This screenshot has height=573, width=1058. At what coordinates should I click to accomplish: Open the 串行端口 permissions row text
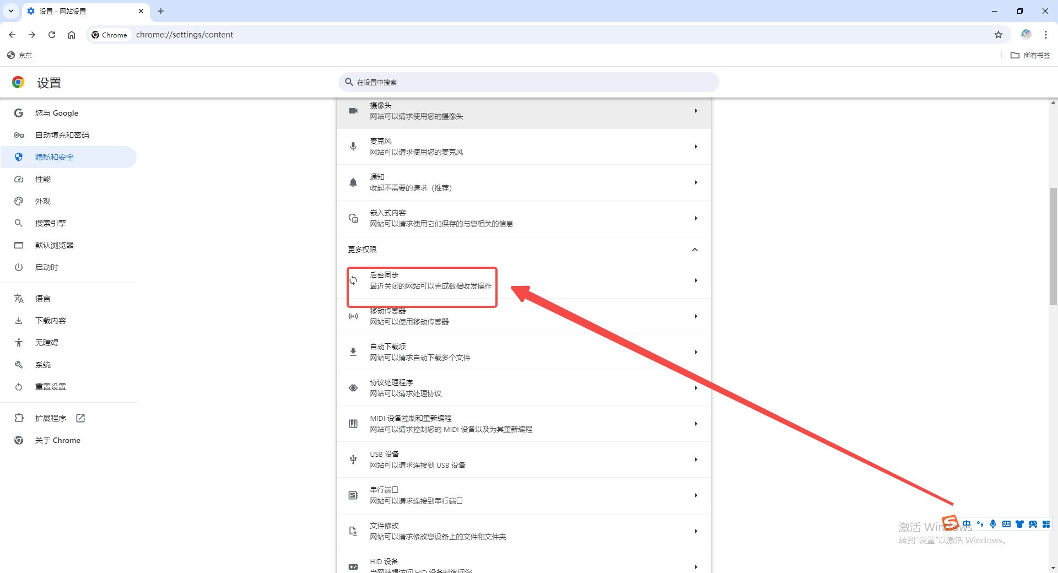click(416, 495)
